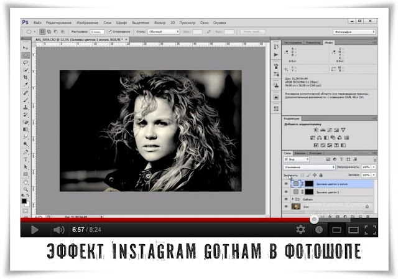Toggle lock image pixels brush icon
This screenshot has width=398, height=279.
308,175
